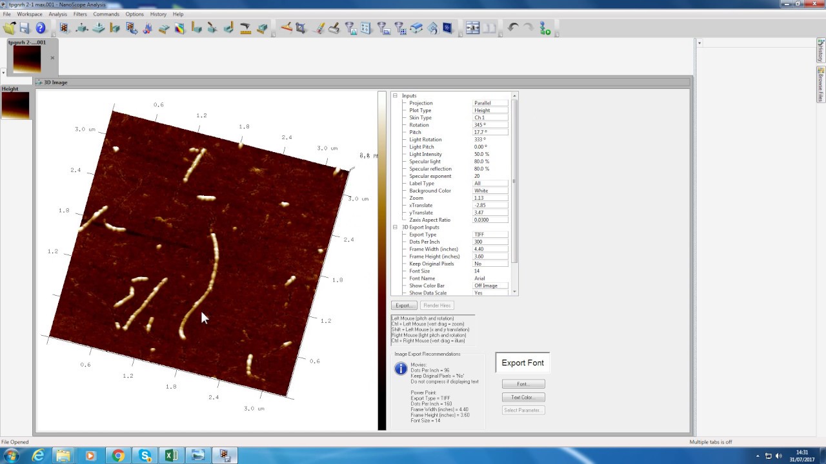Viewport: 826px width, 464px height.
Task: Open the Workspace menu
Action: 30,14
